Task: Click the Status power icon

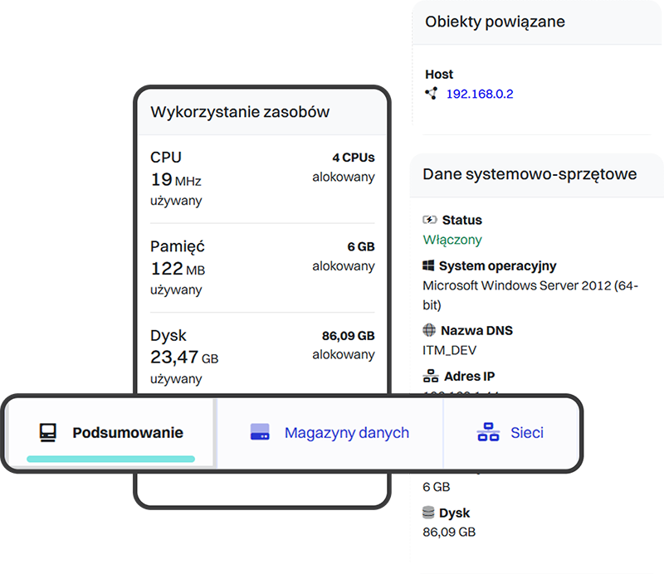Action: (x=429, y=221)
